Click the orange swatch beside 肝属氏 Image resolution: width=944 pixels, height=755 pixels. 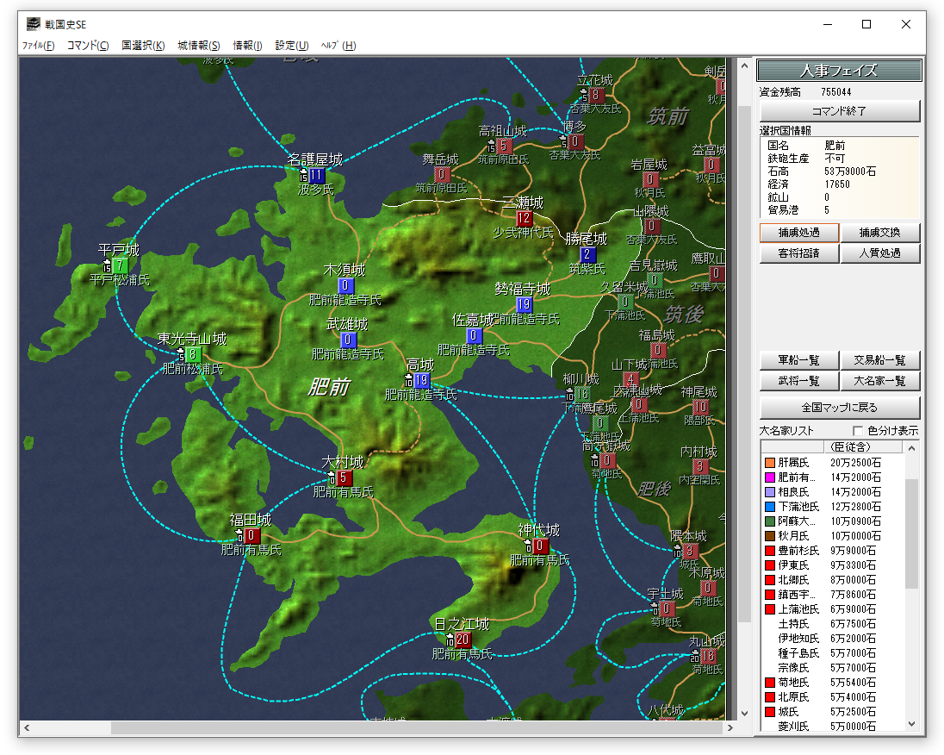(769, 463)
